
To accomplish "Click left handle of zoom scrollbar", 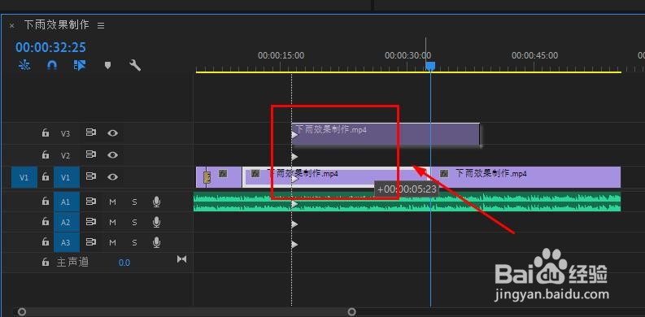I will pyautogui.click(x=22, y=312).
